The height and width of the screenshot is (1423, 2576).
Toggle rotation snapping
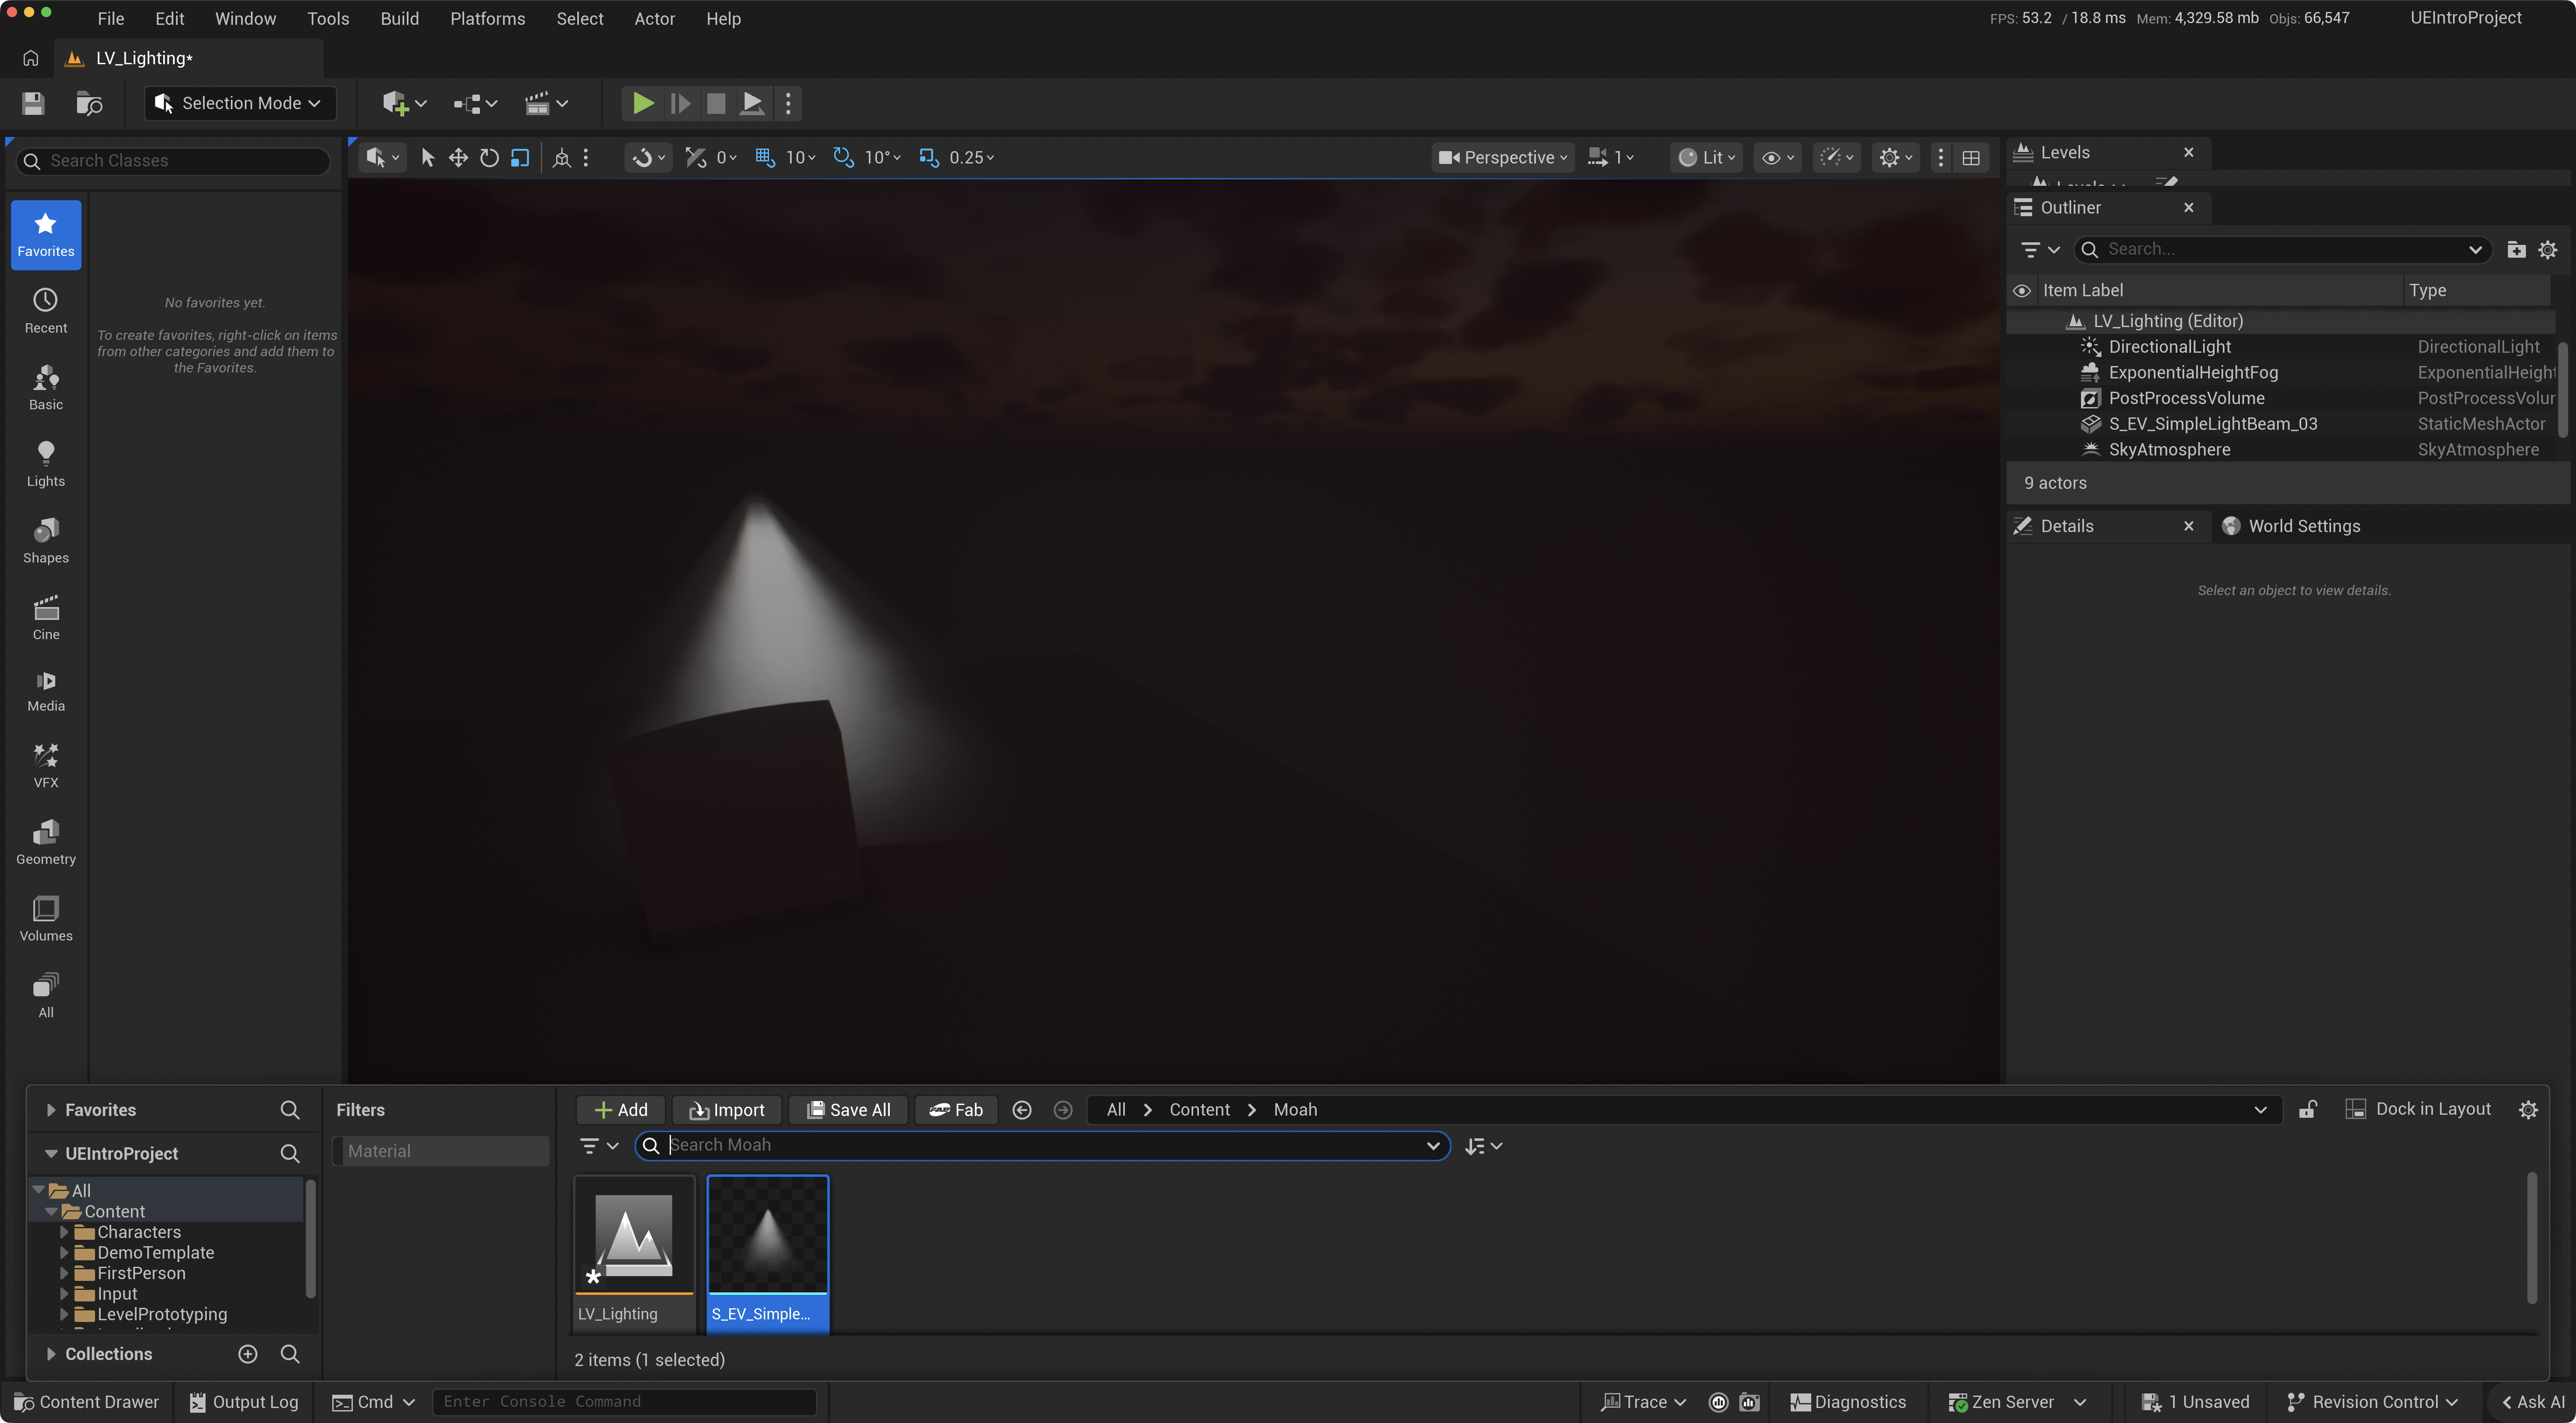[843, 158]
